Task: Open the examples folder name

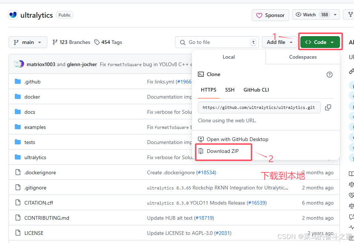Action: 35,127
